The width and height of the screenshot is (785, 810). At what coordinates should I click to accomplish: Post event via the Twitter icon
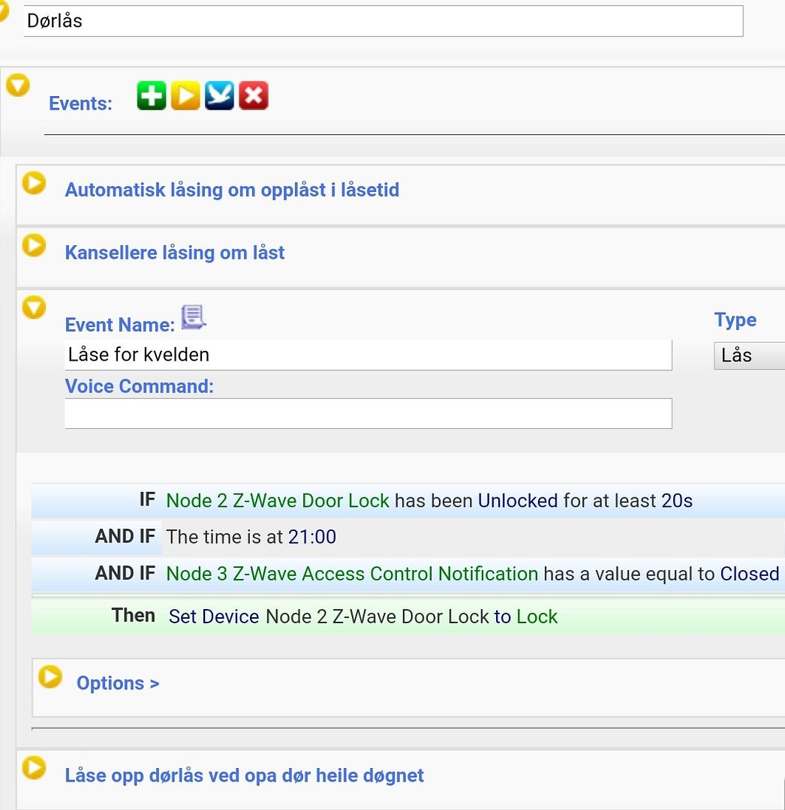[x=219, y=95]
